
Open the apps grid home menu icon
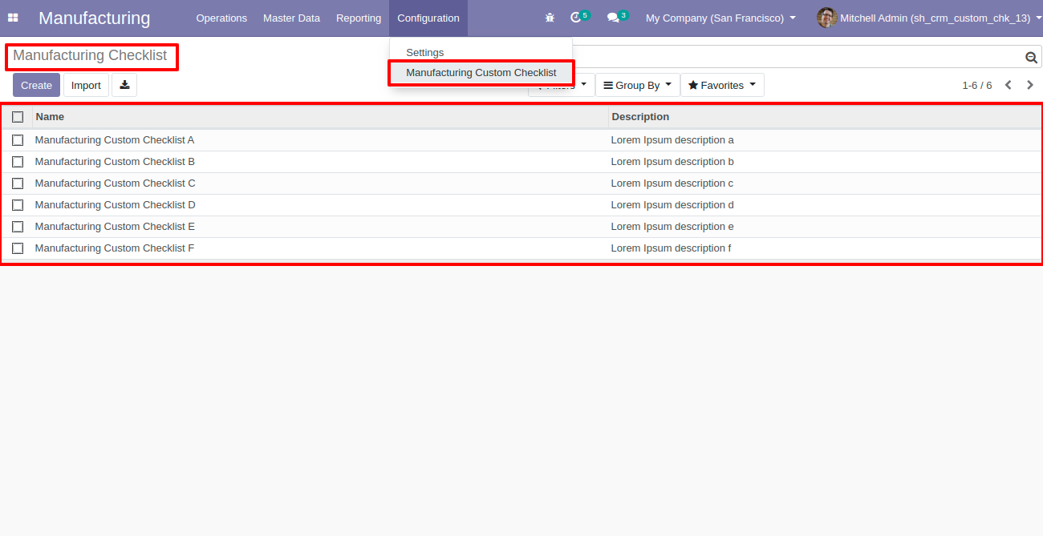pyautogui.click(x=13, y=18)
